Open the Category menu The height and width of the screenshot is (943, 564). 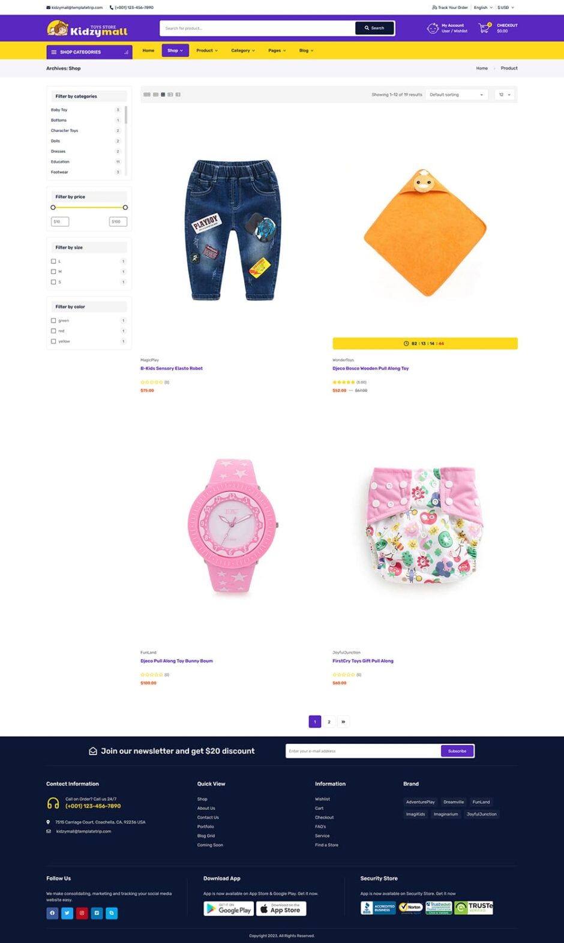click(x=243, y=50)
